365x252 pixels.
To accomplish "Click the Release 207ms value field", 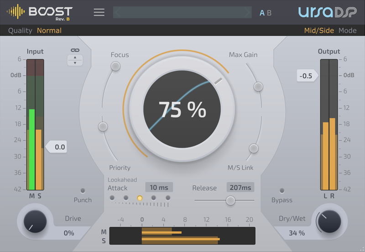I will [x=240, y=187].
